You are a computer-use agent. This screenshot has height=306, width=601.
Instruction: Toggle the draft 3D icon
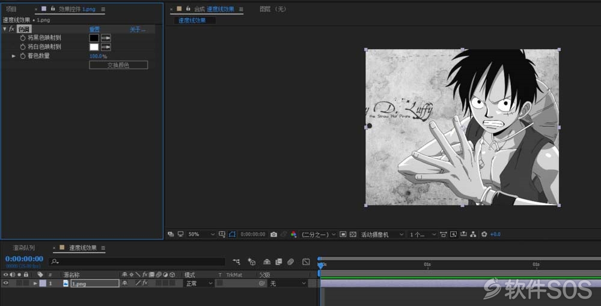pos(252,262)
